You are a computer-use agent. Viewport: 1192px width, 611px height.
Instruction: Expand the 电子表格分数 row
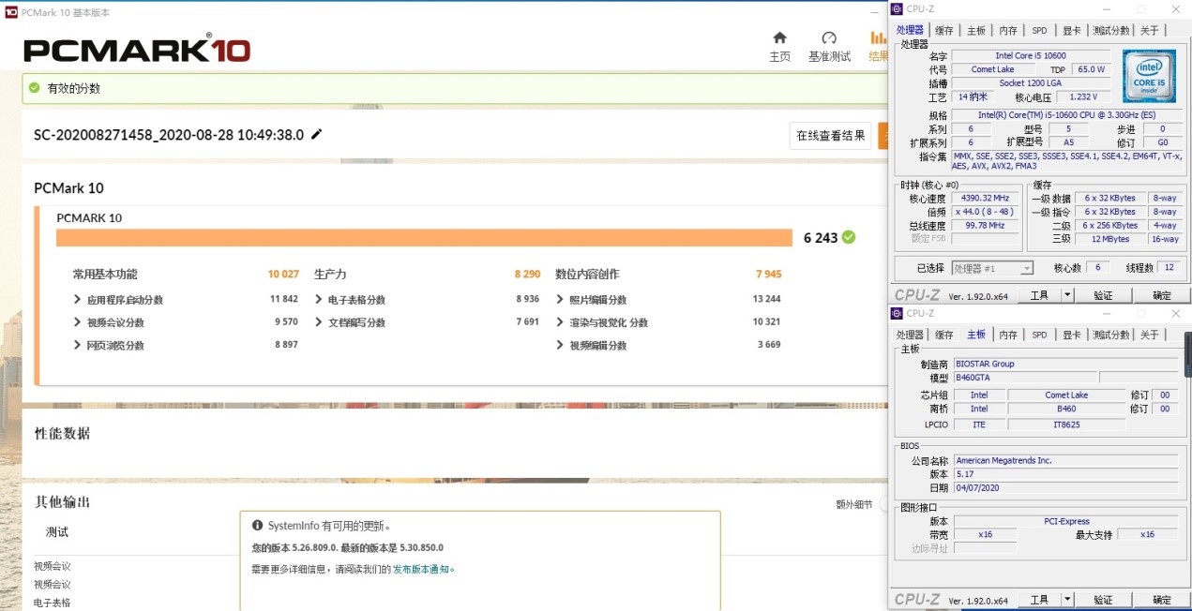click(318, 300)
